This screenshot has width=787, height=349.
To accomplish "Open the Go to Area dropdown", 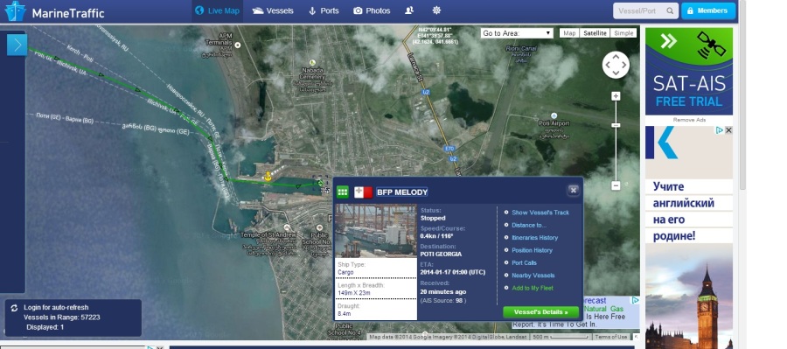I will (517, 33).
